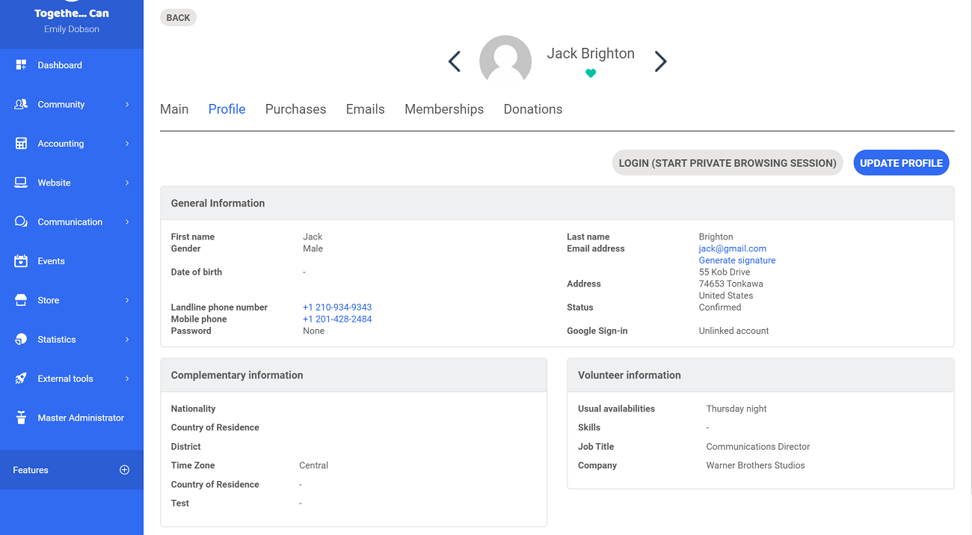Image resolution: width=972 pixels, height=535 pixels.
Task: Open the Memberships tab
Action: pyautogui.click(x=444, y=109)
